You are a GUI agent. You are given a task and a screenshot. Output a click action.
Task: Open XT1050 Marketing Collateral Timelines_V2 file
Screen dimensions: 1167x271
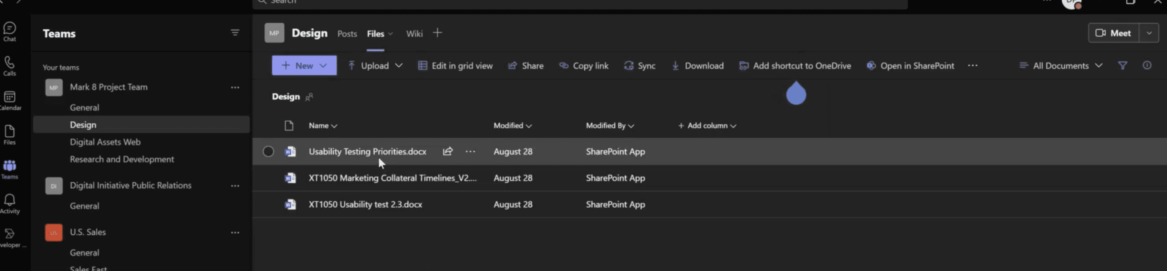(392, 178)
